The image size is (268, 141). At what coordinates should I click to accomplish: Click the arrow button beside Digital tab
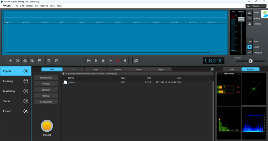(x=212, y=69)
